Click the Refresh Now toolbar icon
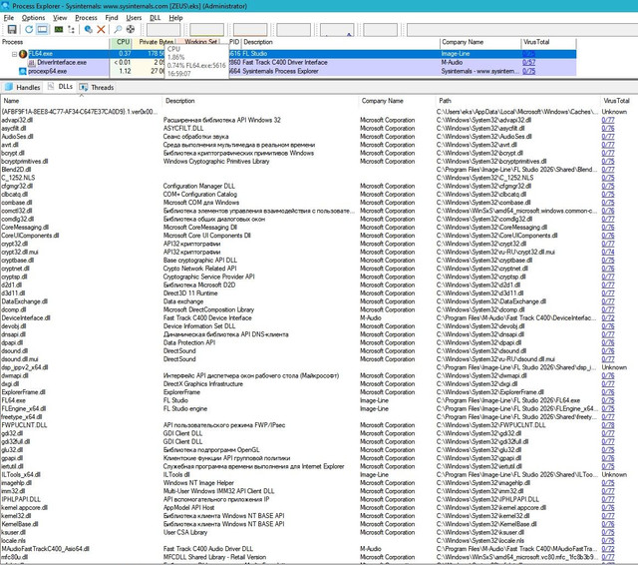The height and width of the screenshot is (565, 638). coord(29,29)
